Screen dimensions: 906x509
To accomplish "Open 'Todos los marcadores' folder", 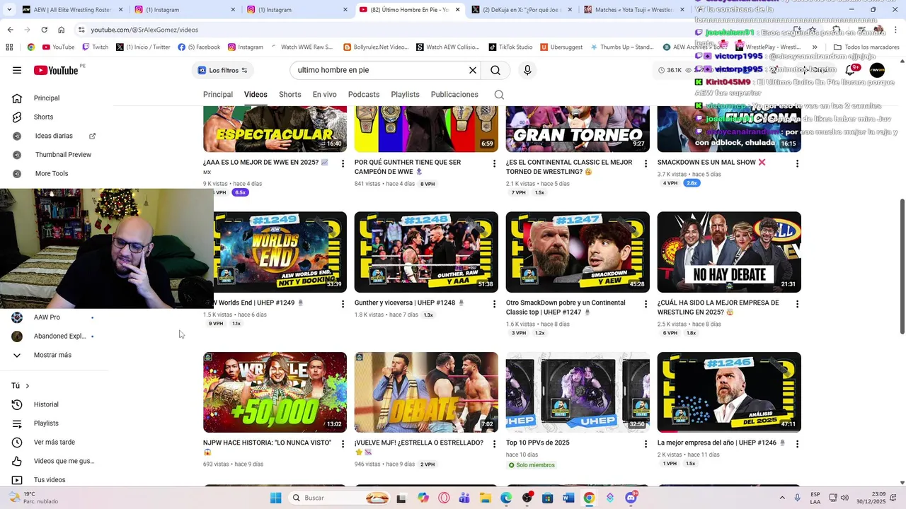I will click(866, 47).
